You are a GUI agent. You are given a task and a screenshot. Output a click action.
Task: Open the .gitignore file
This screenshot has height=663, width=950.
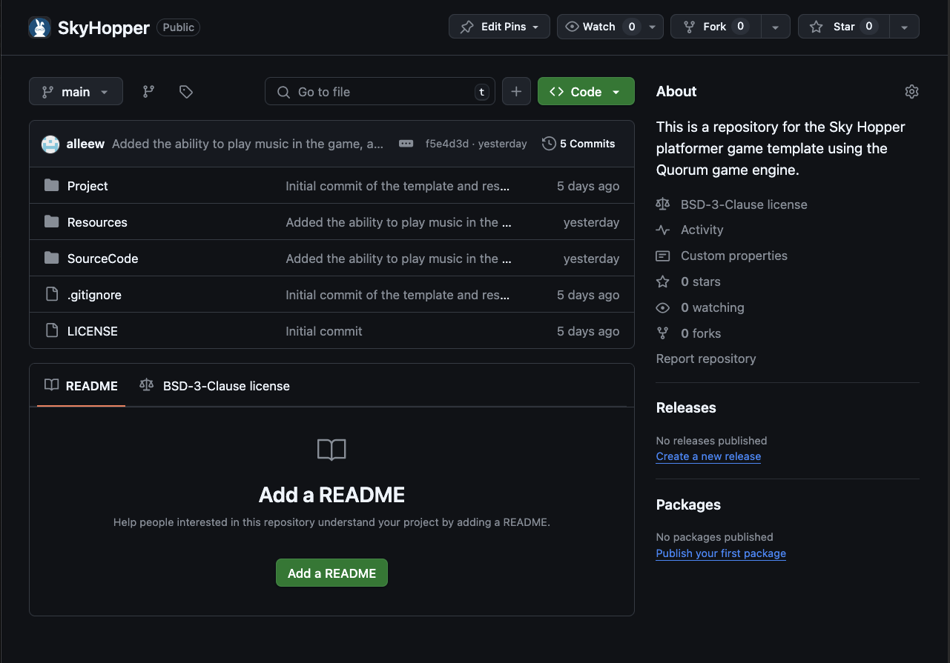click(94, 295)
